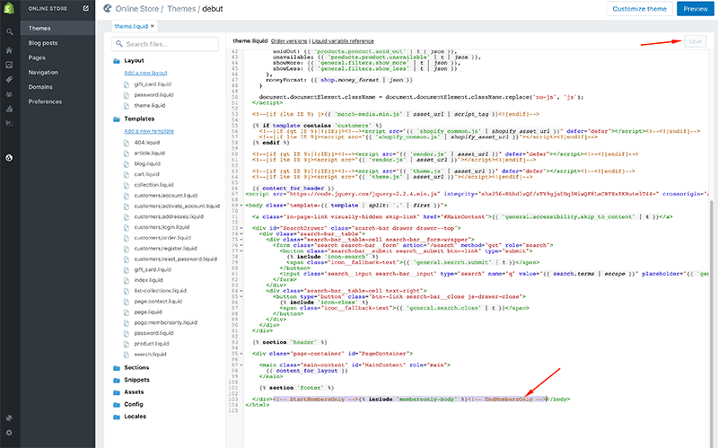Click the Assets folder icon

[117, 392]
